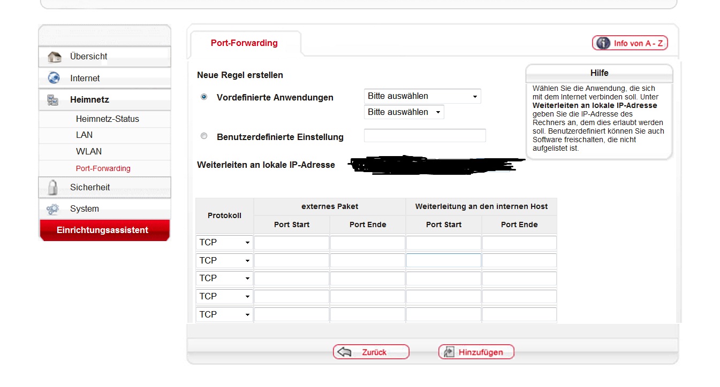Open the TCP protocol dropdown in first row

[x=224, y=243]
